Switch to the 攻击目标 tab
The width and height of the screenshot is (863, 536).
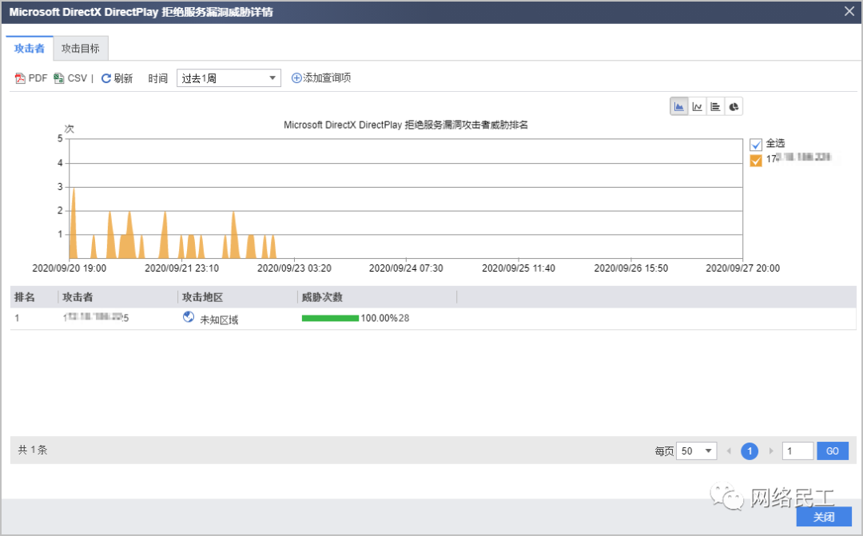coord(81,49)
